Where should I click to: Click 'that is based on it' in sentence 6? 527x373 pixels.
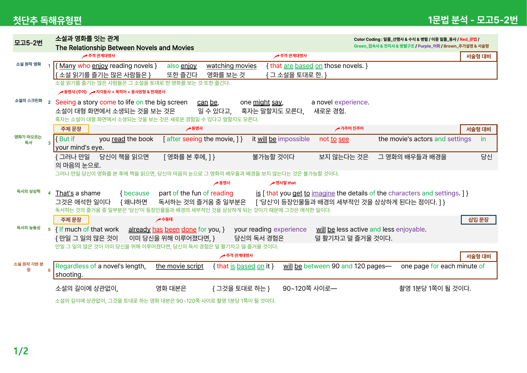point(243,266)
